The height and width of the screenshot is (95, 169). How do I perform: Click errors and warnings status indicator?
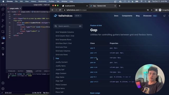(x=8, y=93)
